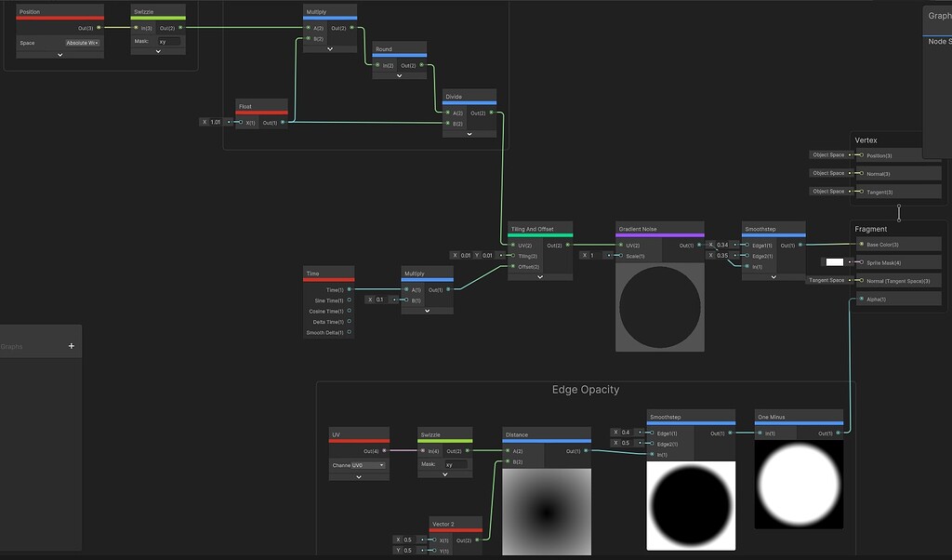Expand the Divide node preview via its chevron

(x=469, y=132)
